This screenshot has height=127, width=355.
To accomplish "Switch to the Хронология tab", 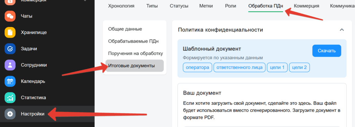I will 121,6.
